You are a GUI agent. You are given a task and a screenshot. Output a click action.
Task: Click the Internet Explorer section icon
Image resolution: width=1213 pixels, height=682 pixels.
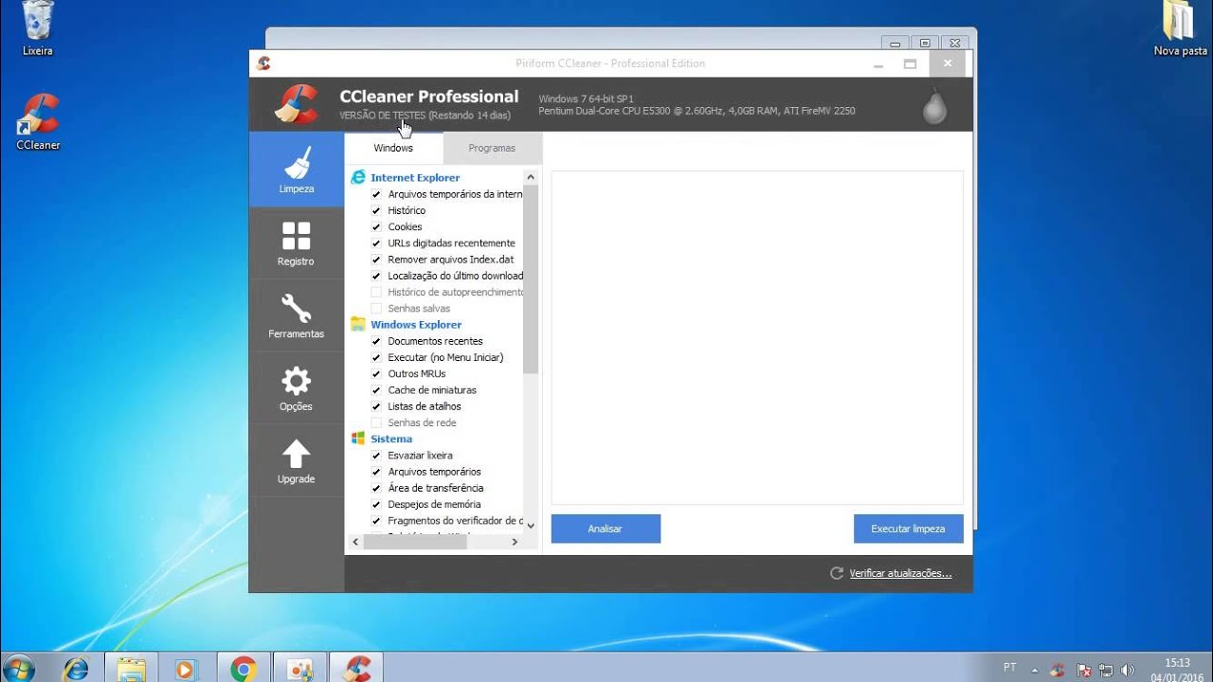pyautogui.click(x=358, y=177)
